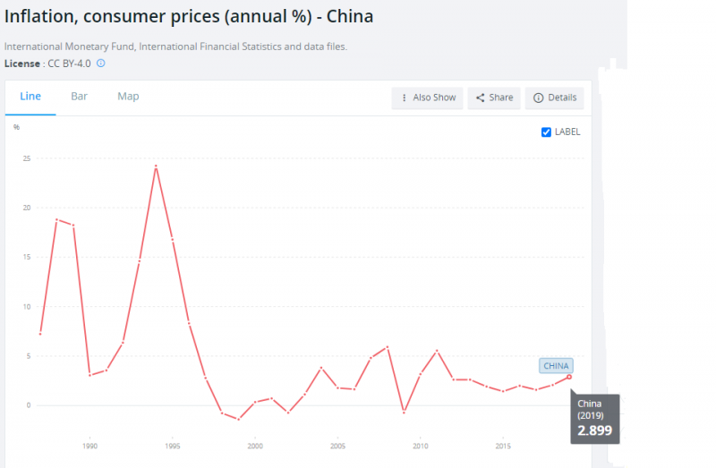Open the Details panel
This screenshot has height=468, width=716.
[555, 98]
